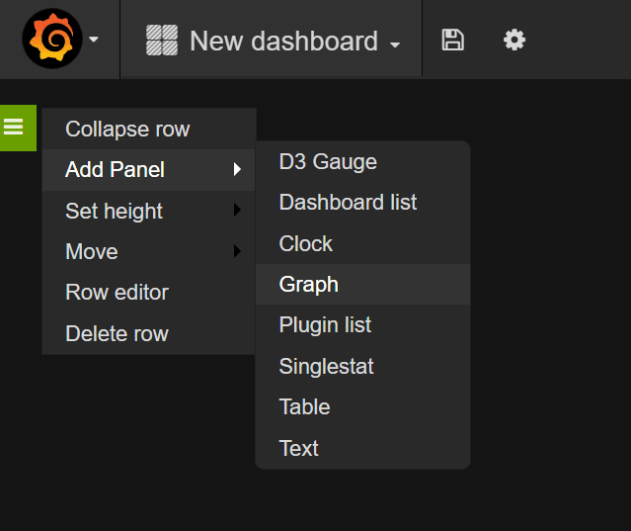Add a D3 Gauge panel

[363, 162]
